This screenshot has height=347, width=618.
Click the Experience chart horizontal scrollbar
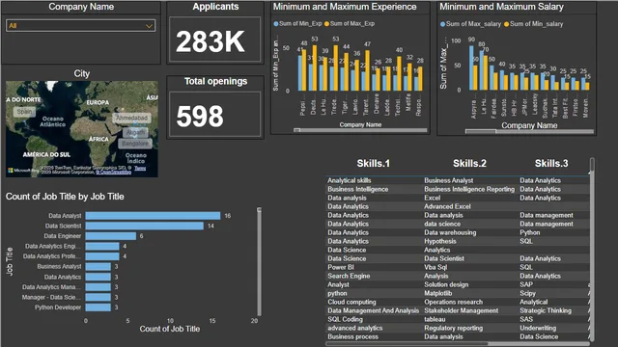pos(360,130)
